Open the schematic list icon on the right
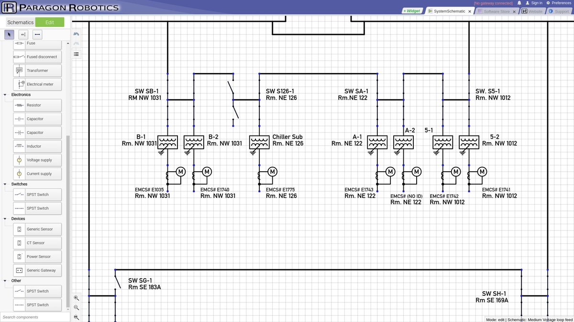This screenshot has height=322, width=574. pyautogui.click(x=76, y=54)
